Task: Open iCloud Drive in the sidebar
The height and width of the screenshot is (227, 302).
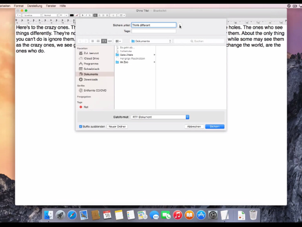Action: pos(91,59)
